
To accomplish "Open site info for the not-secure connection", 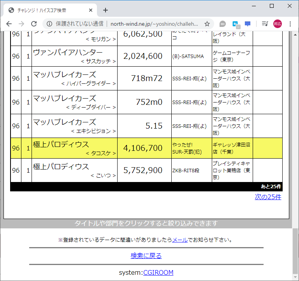I will (x=49, y=24).
